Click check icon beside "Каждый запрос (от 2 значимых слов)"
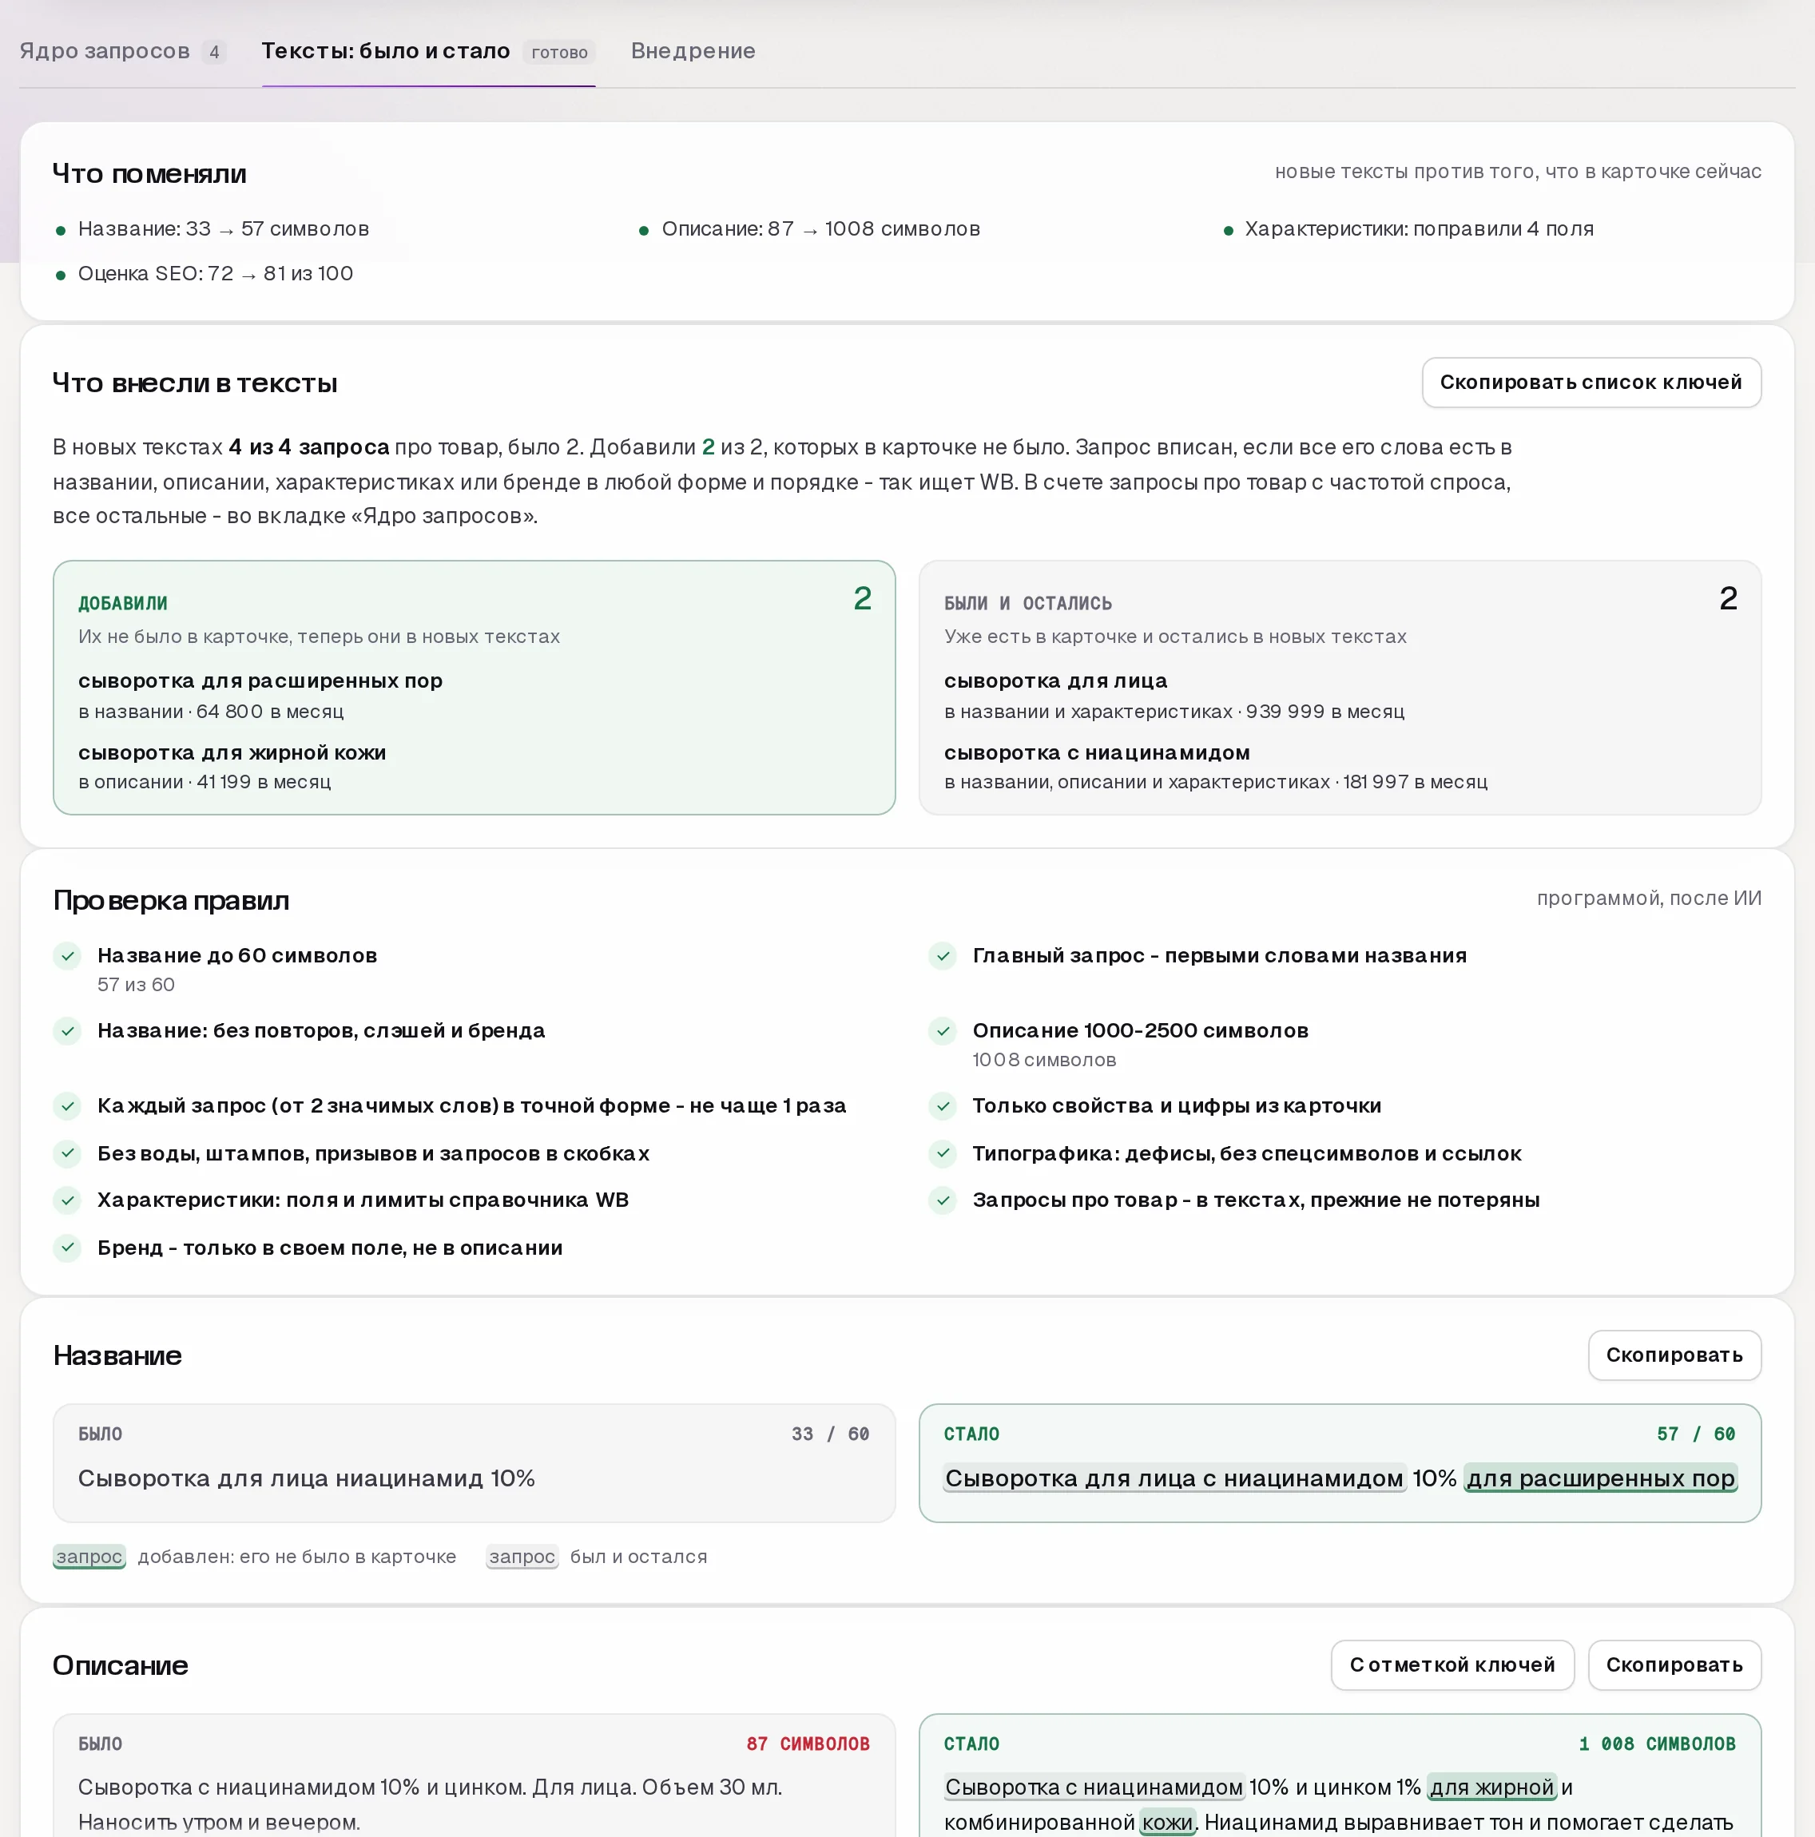The image size is (1815, 1837). [x=68, y=1106]
